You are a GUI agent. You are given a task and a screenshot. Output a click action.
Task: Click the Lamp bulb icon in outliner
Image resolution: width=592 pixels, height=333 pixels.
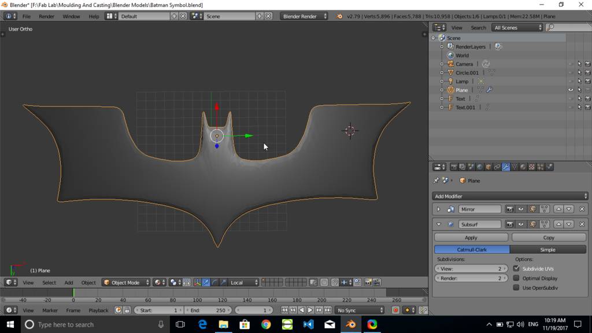click(451, 82)
